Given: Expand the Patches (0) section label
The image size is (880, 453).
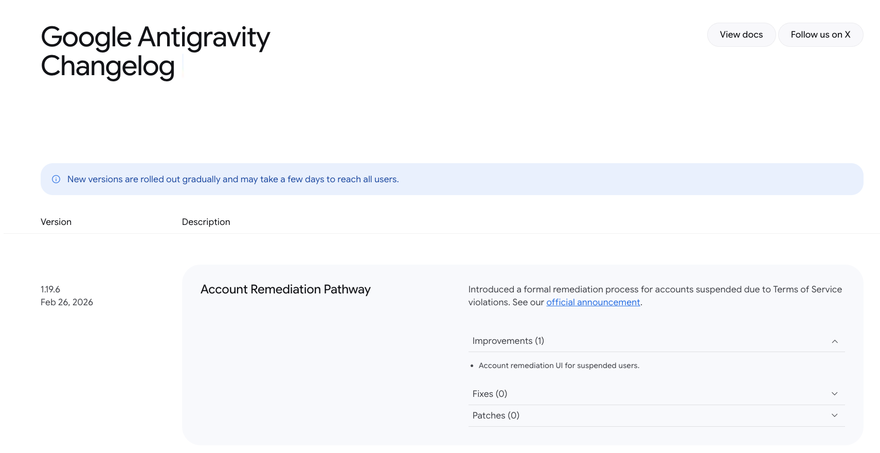Looking at the screenshot, I should coord(495,415).
